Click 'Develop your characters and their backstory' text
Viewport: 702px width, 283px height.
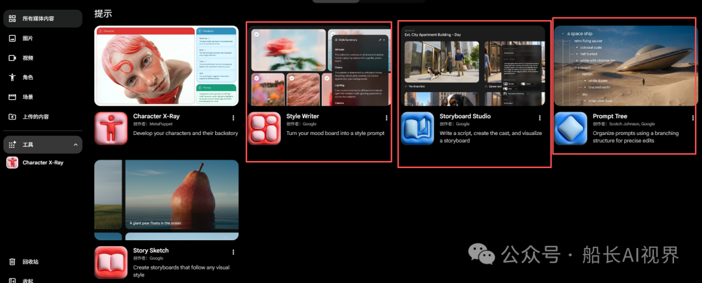click(x=185, y=133)
